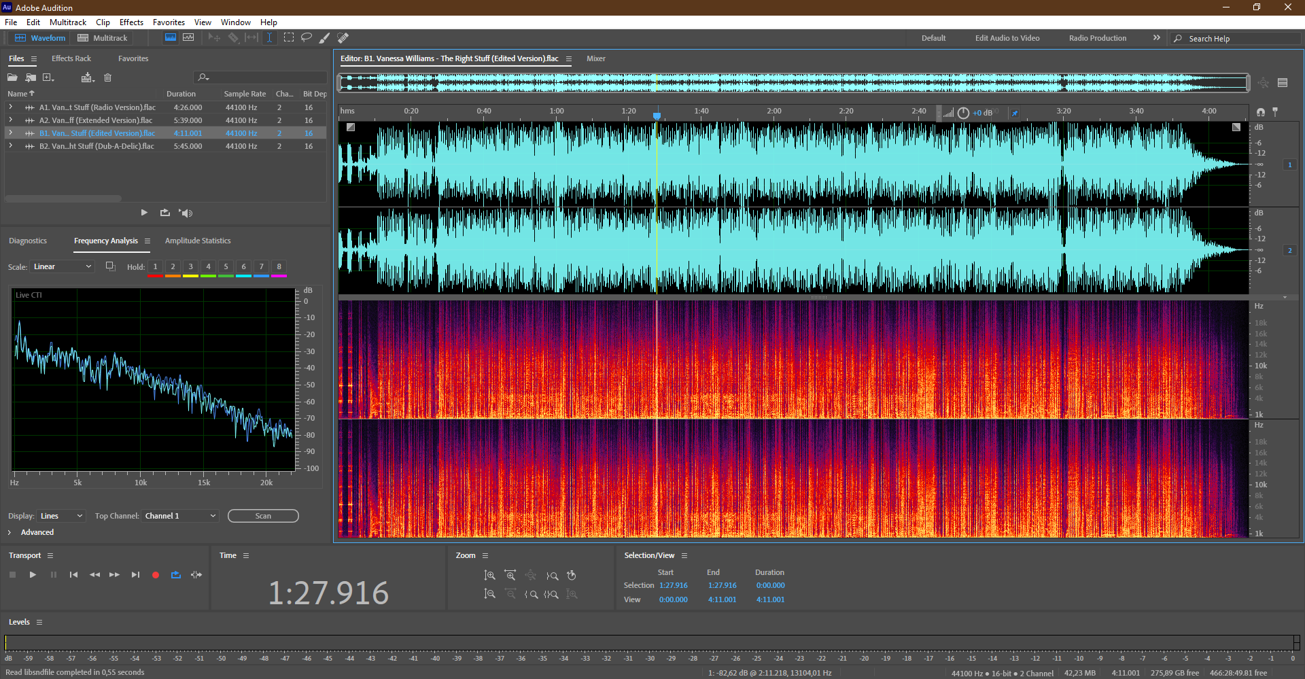Open the workspace overflow chevrons
The height and width of the screenshot is (679, 1305).
point(1156,38)
